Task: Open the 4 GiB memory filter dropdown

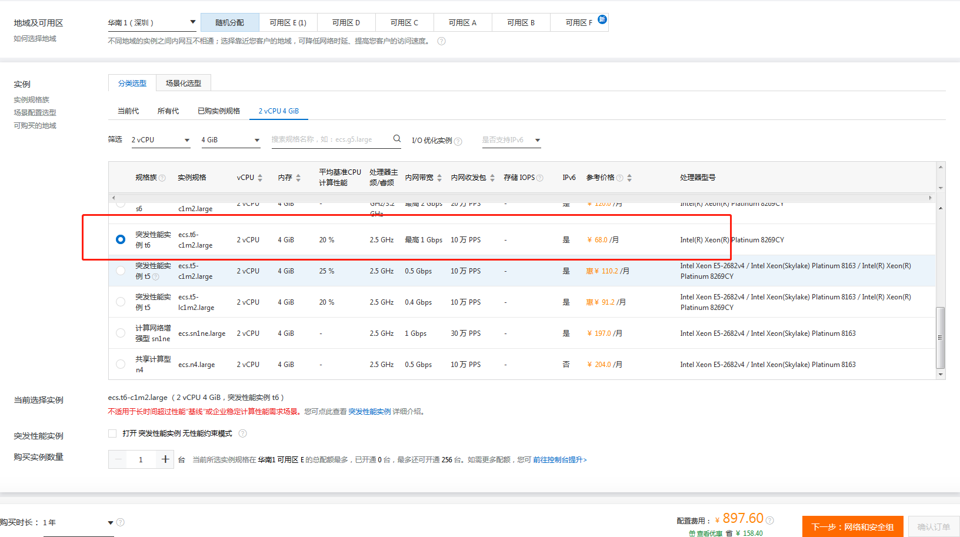Action: (231, 140)
